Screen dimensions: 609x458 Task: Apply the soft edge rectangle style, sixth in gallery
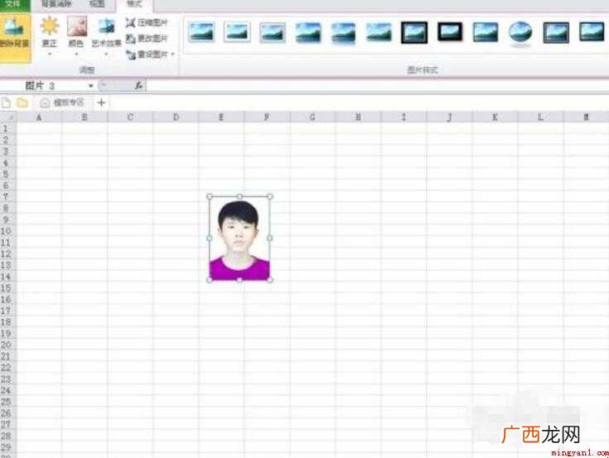(379, 31)
